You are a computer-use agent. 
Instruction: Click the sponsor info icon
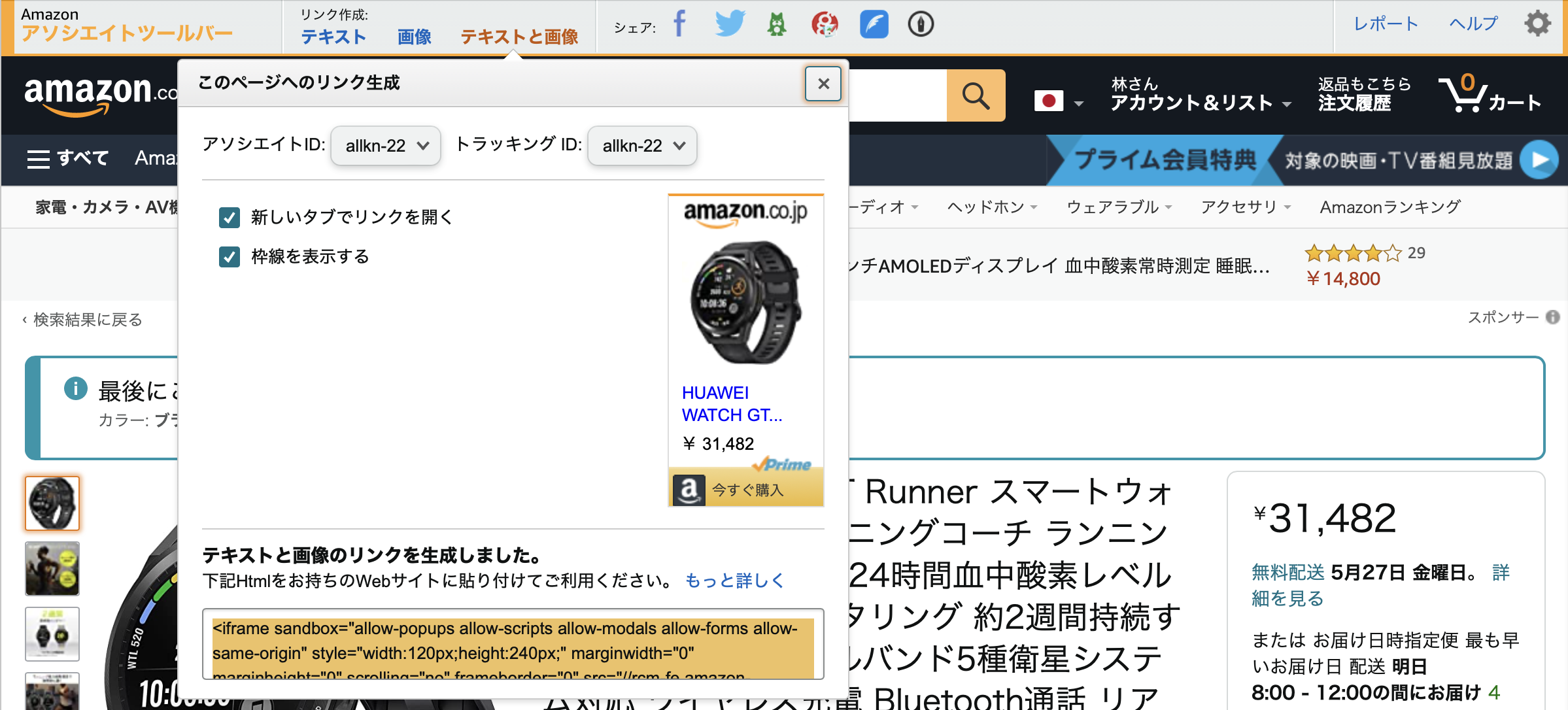click(x=1553, y=317)
